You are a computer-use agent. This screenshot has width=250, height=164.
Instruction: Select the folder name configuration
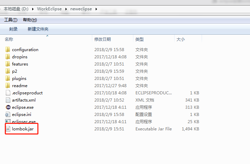click(25, 50)
